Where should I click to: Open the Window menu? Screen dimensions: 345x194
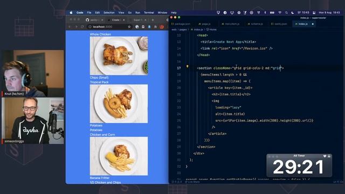pos(162,13)
